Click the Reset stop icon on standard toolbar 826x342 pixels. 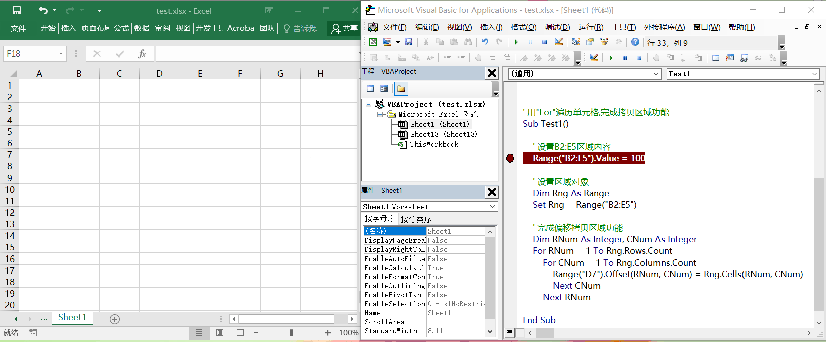point(544,42)
